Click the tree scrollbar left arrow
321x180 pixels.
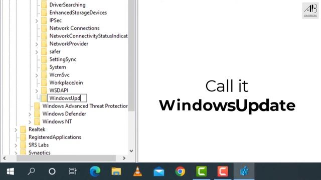(5, 158)
